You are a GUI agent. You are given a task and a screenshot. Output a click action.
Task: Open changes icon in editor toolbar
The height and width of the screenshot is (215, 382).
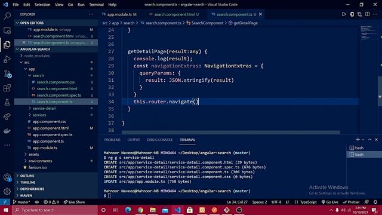pos(359,14)
